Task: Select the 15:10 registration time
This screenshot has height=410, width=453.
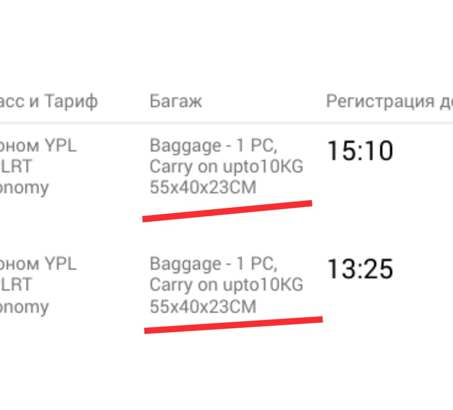Action: (360, 150)
